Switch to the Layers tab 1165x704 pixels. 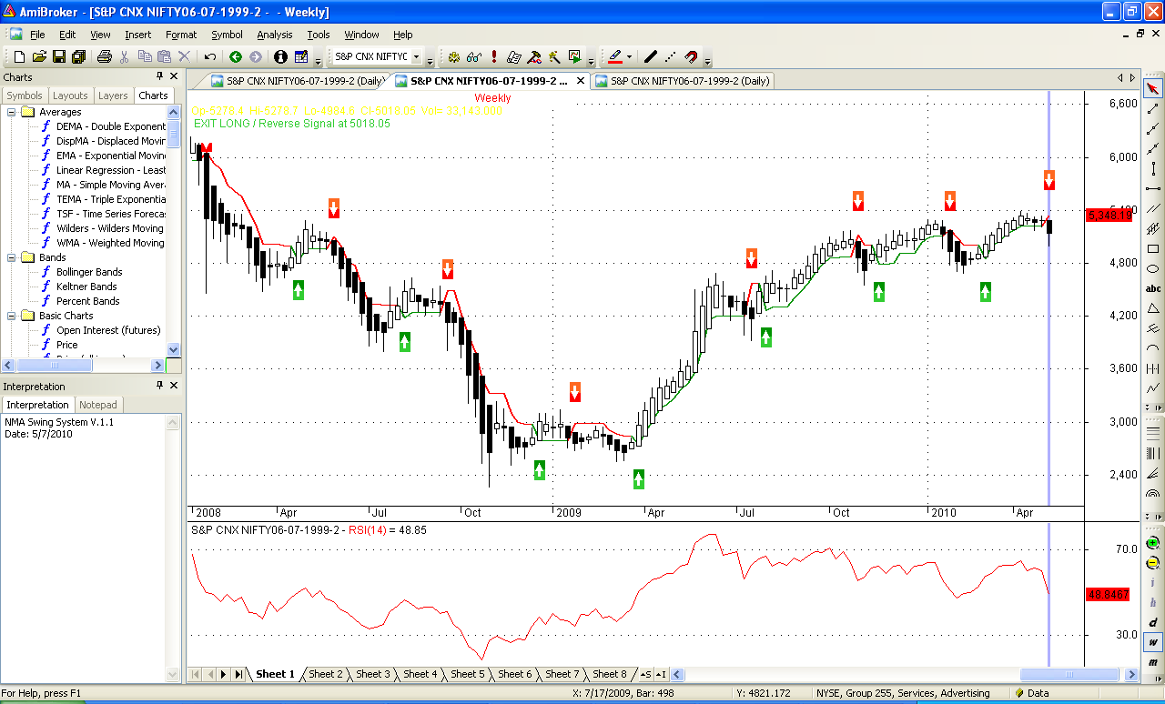[113, 96]
